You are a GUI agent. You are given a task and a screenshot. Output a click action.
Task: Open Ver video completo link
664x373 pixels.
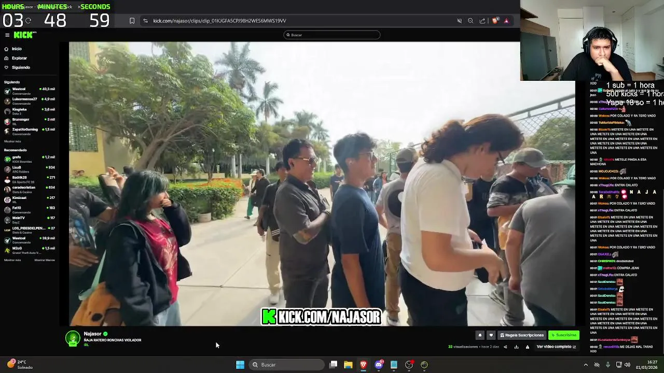556,347
